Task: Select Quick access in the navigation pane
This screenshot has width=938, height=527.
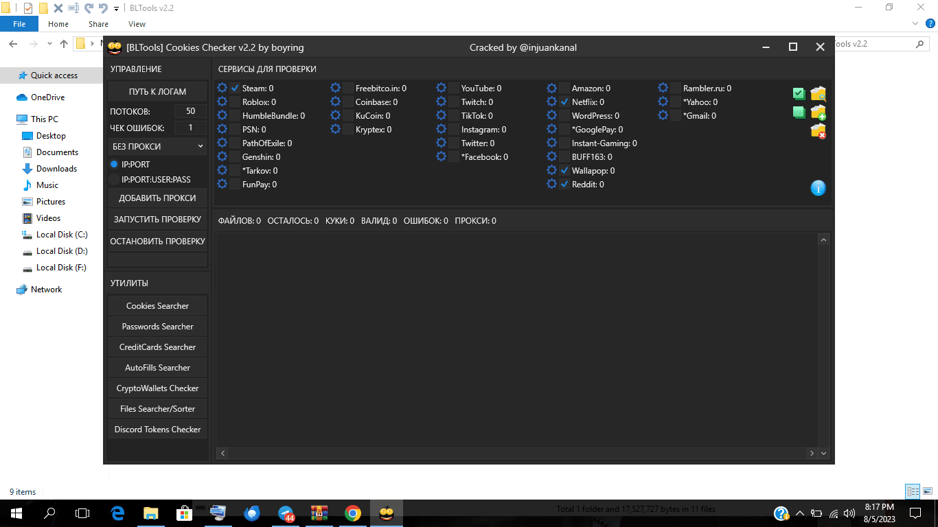Action: [x=54, y=75]
